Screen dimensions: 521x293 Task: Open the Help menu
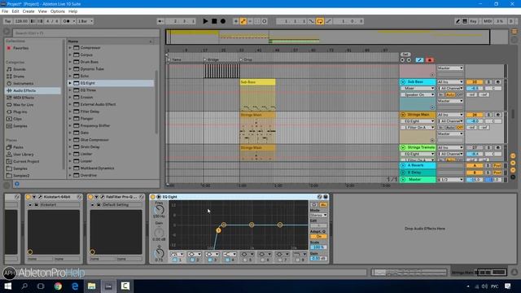point(72,11)
